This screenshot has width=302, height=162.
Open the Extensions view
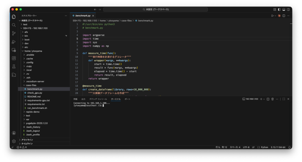pyautogui.click(x=14, y=58)
